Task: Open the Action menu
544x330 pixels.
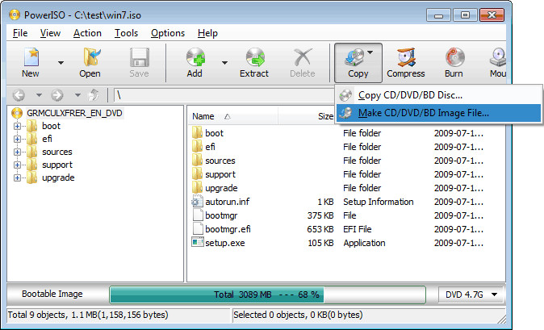Action: point(87,33)
